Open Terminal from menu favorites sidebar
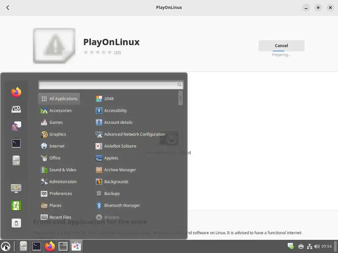Image resolution: width=338 pixels, height=253 pixels. [x=16, y=143]
